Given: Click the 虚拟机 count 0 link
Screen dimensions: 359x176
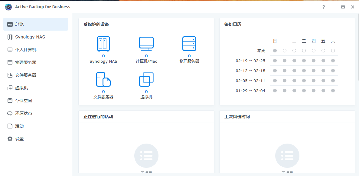Looking at the screenshot, I should [146, 91].
